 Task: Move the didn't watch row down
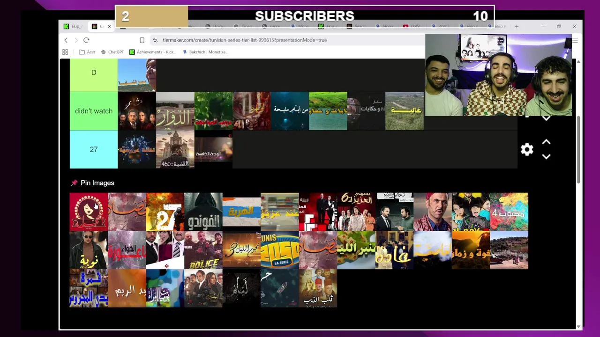click(546, 118)
